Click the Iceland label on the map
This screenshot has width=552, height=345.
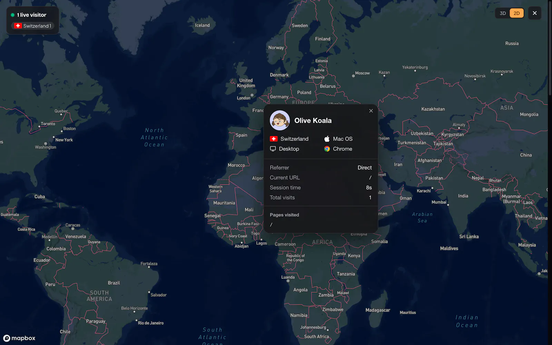203,25
